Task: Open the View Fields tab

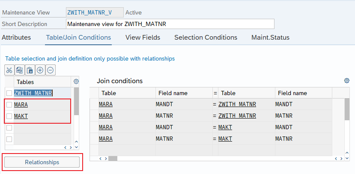Action: [143, 38]
